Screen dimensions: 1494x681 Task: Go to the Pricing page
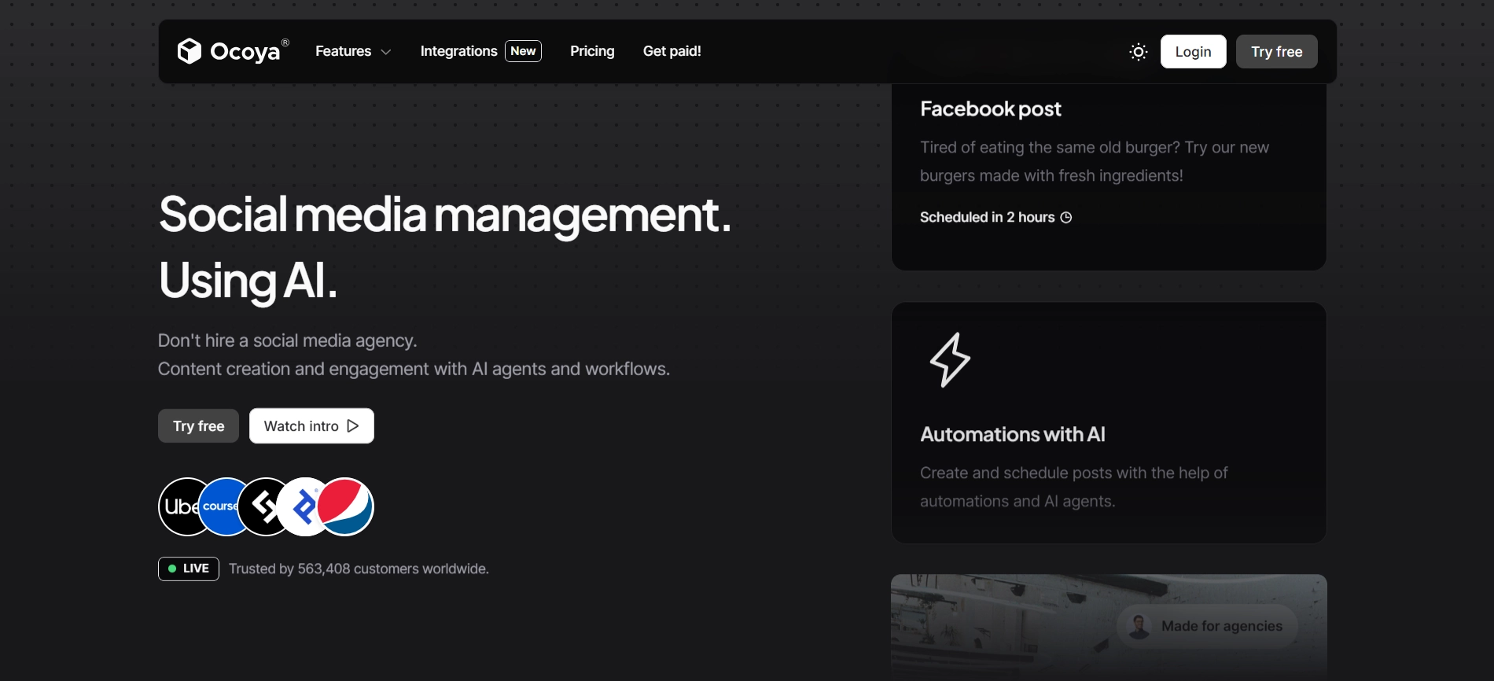click(592, 51)
